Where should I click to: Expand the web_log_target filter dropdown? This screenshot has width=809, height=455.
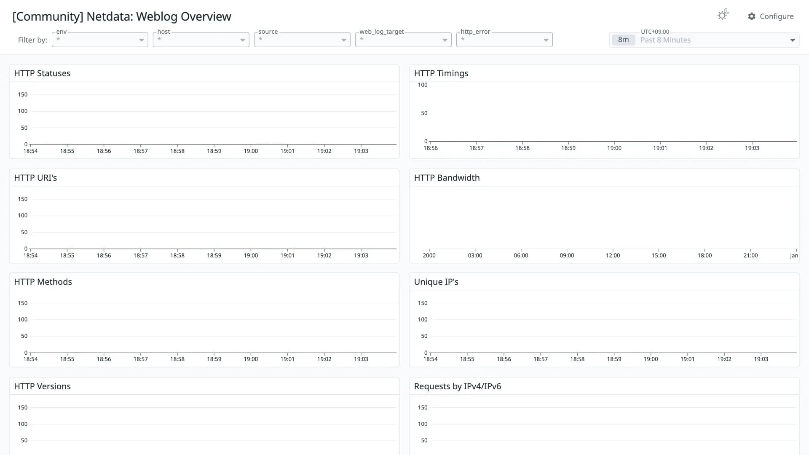403,40
